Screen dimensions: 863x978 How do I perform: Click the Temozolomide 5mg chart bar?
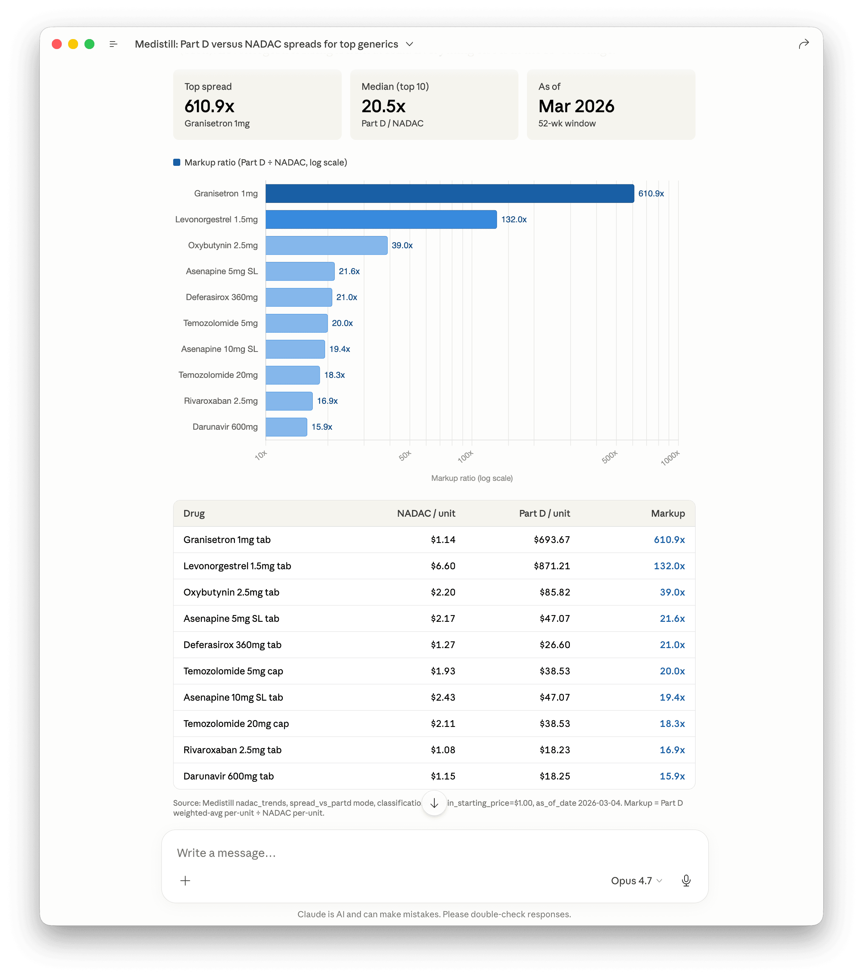coord(296,323)
